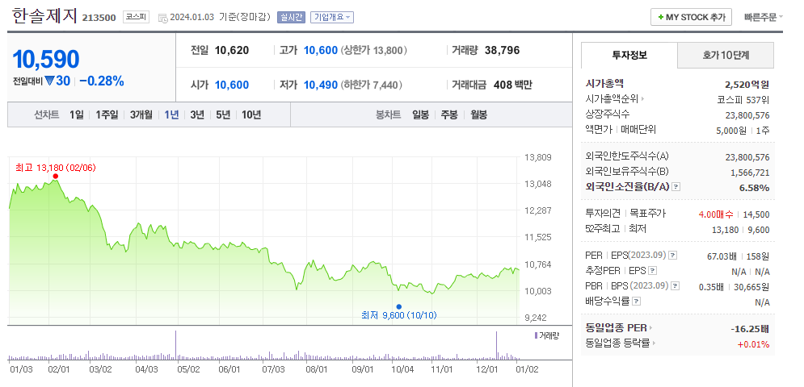The image size is (804, 387).
Task: Click calendar icon beside 2024.01.03 date
Action: pyautogui.click(x=162, y=19)
